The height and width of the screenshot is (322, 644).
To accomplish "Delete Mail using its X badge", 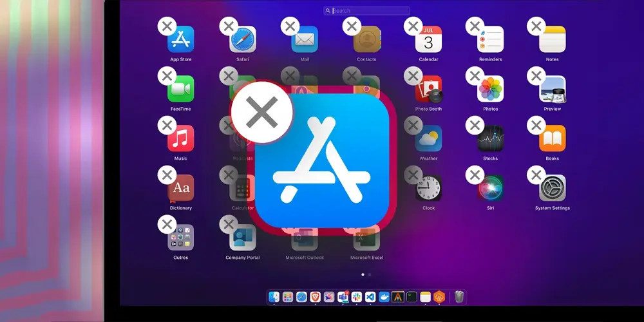I will (x=290, y=26).
